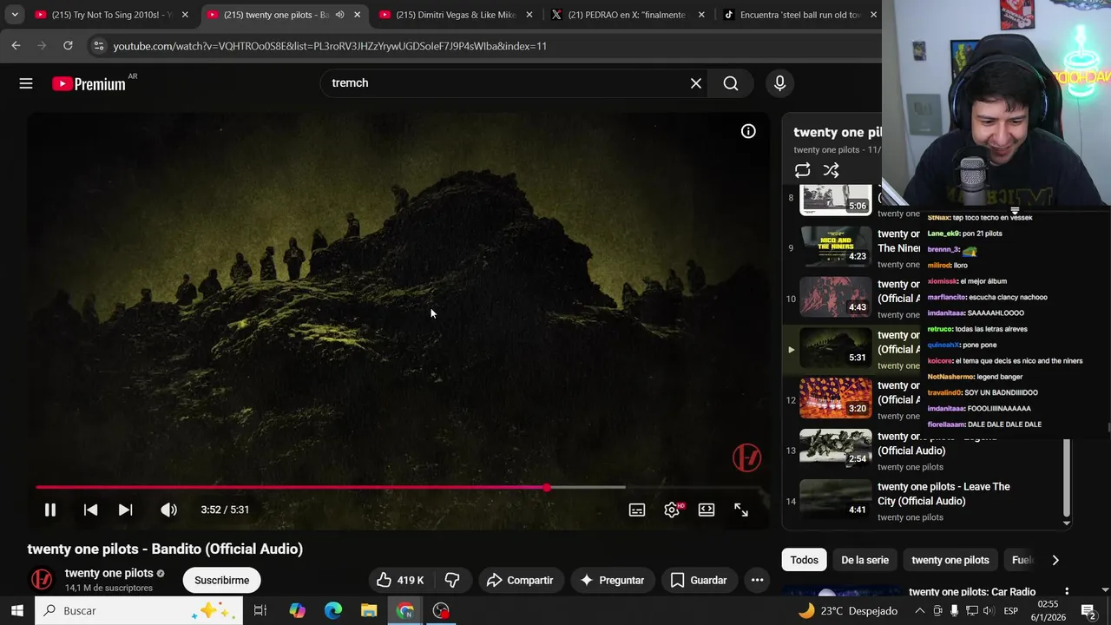The image size is (1111, 625).
Task: Select the Todos filter chip
Action: [x=804, y=560]
